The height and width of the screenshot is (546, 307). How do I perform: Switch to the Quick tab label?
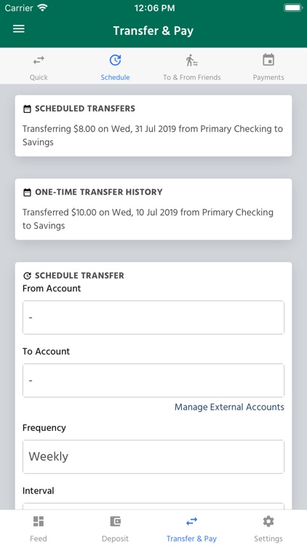(x=39, y=77)
